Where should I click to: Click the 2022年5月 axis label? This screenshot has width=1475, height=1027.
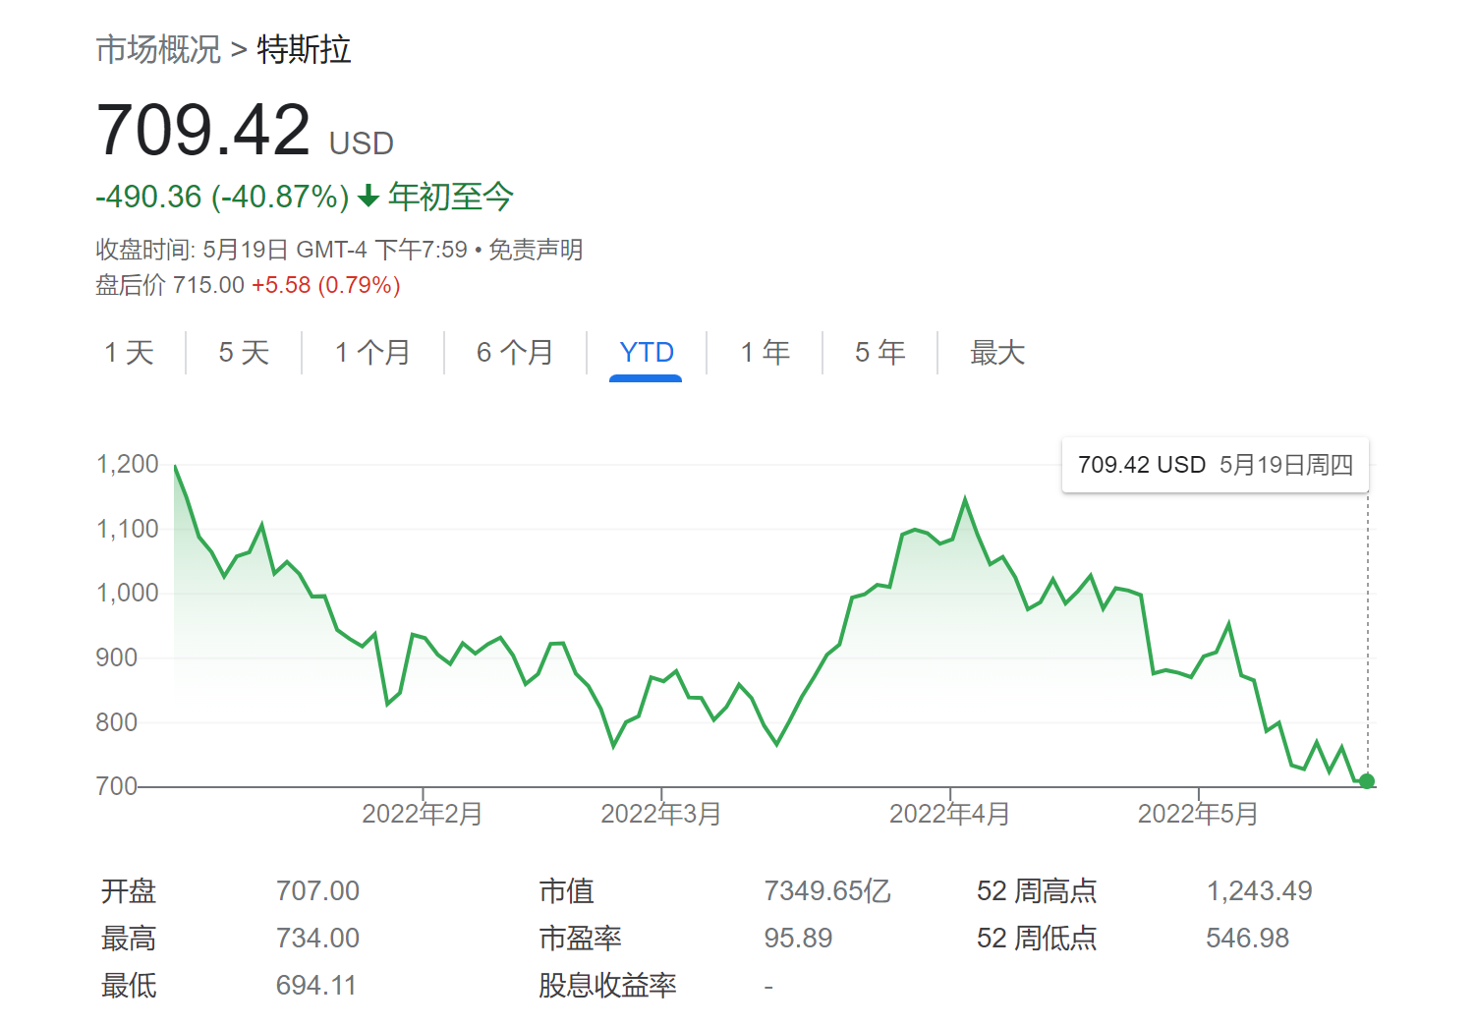(1198, 814)
